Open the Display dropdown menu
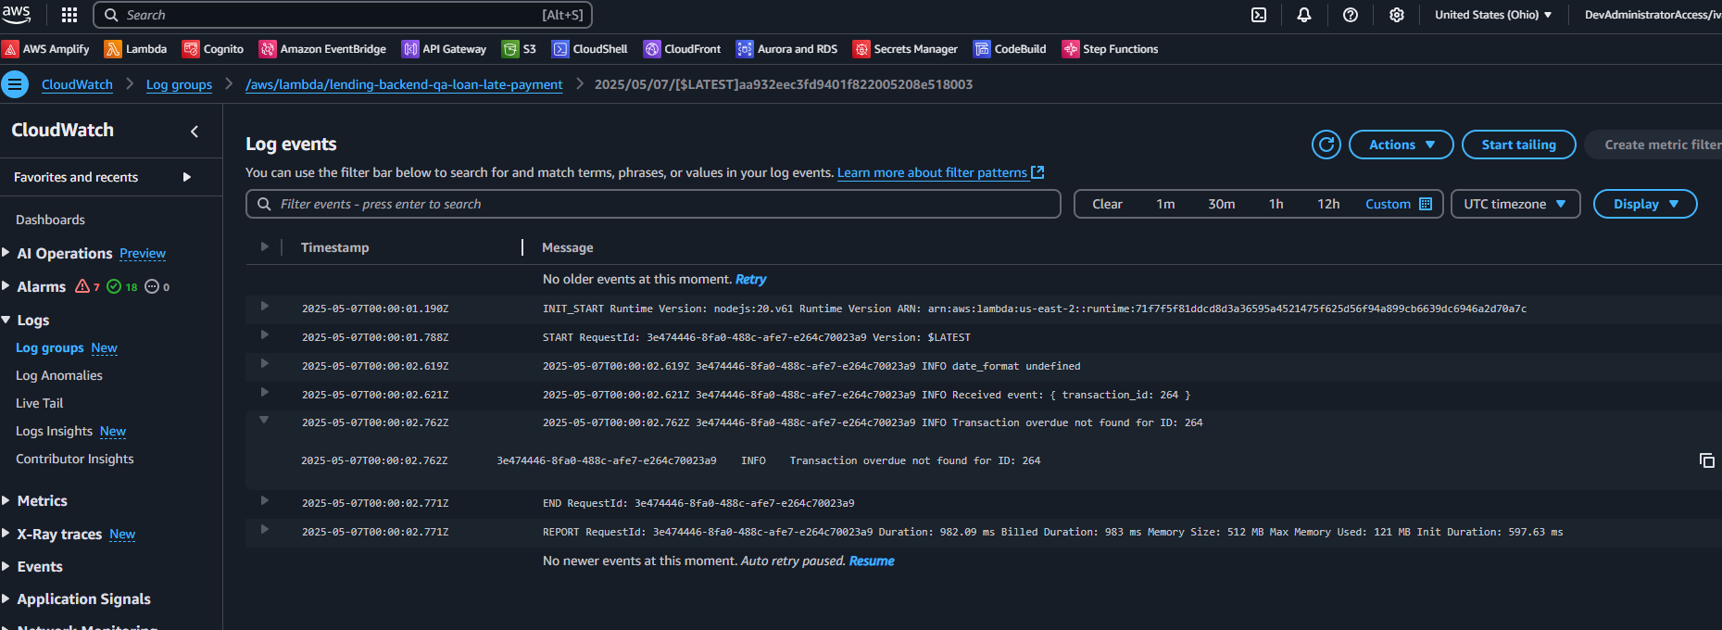Screen dimensions: 1722x630 tap(1644, 204)
